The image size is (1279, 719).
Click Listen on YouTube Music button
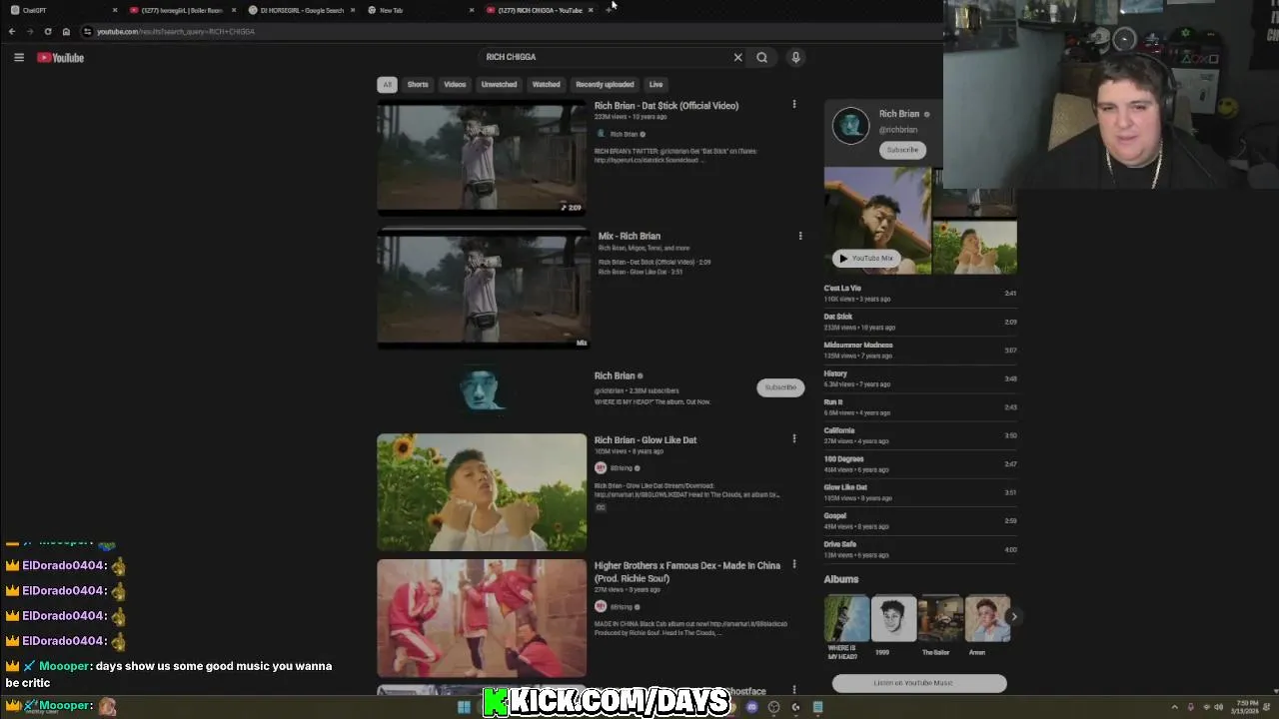coord(919,683)
